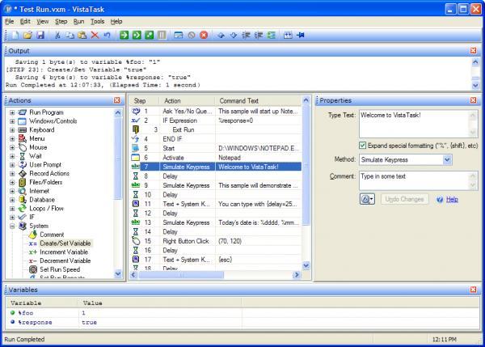The height and width of the screenshot is (347, 485).
Task: Expand the Keyboard category in Actions tree
Action: 13,129
